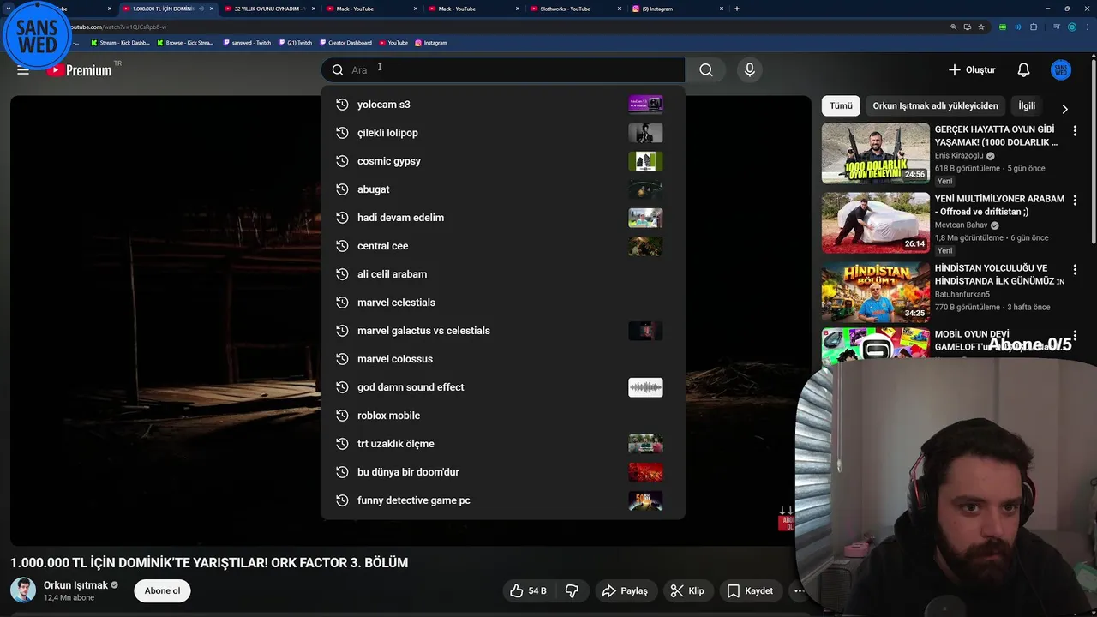Open YENİ MULTİMİLYONER ARABAM video thumbnail
1097x617 pixels.
tap(875, 223)
